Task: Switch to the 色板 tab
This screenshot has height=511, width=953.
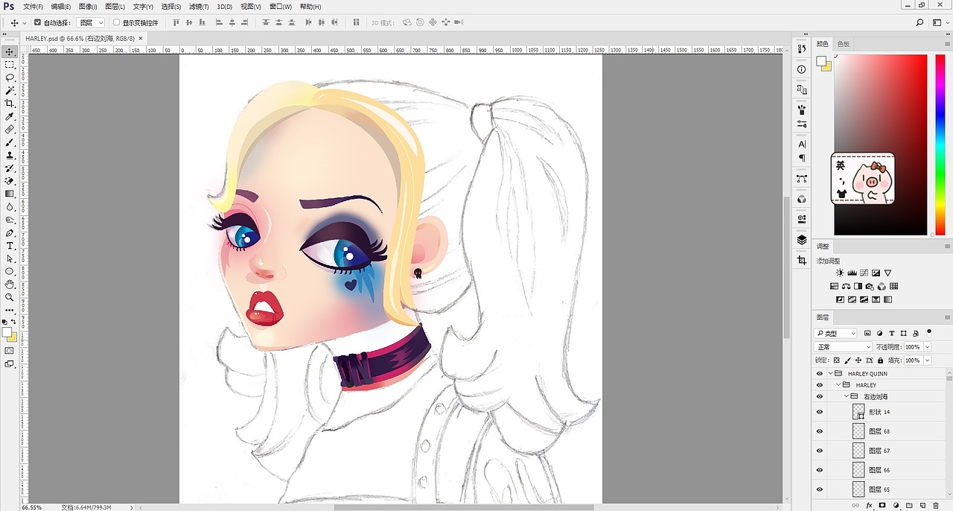Action: pos(844,44)
